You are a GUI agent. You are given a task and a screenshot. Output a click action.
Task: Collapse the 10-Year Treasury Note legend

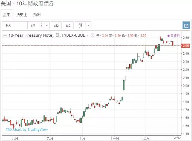pyautogui.click(x=5, y=35)
